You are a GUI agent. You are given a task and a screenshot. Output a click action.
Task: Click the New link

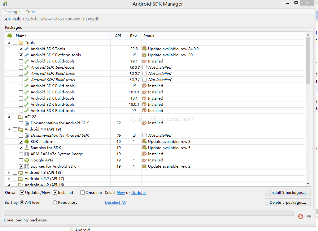[121, 193]
